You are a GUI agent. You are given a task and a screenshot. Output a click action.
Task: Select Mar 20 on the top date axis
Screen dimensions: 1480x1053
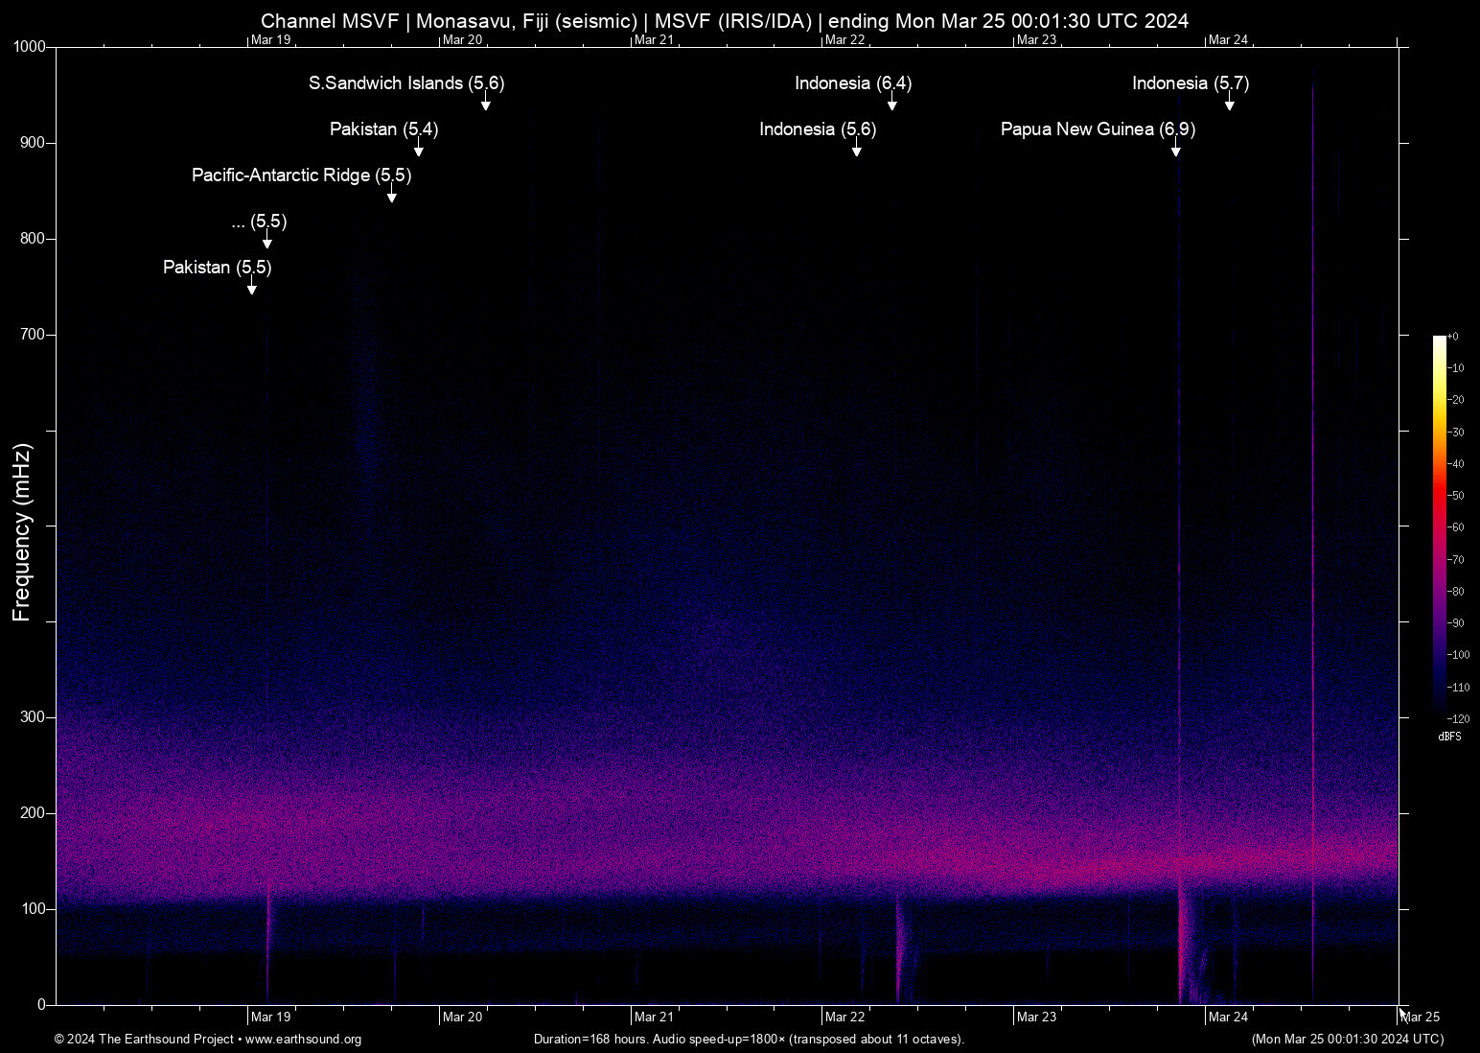tap(462, 40)
